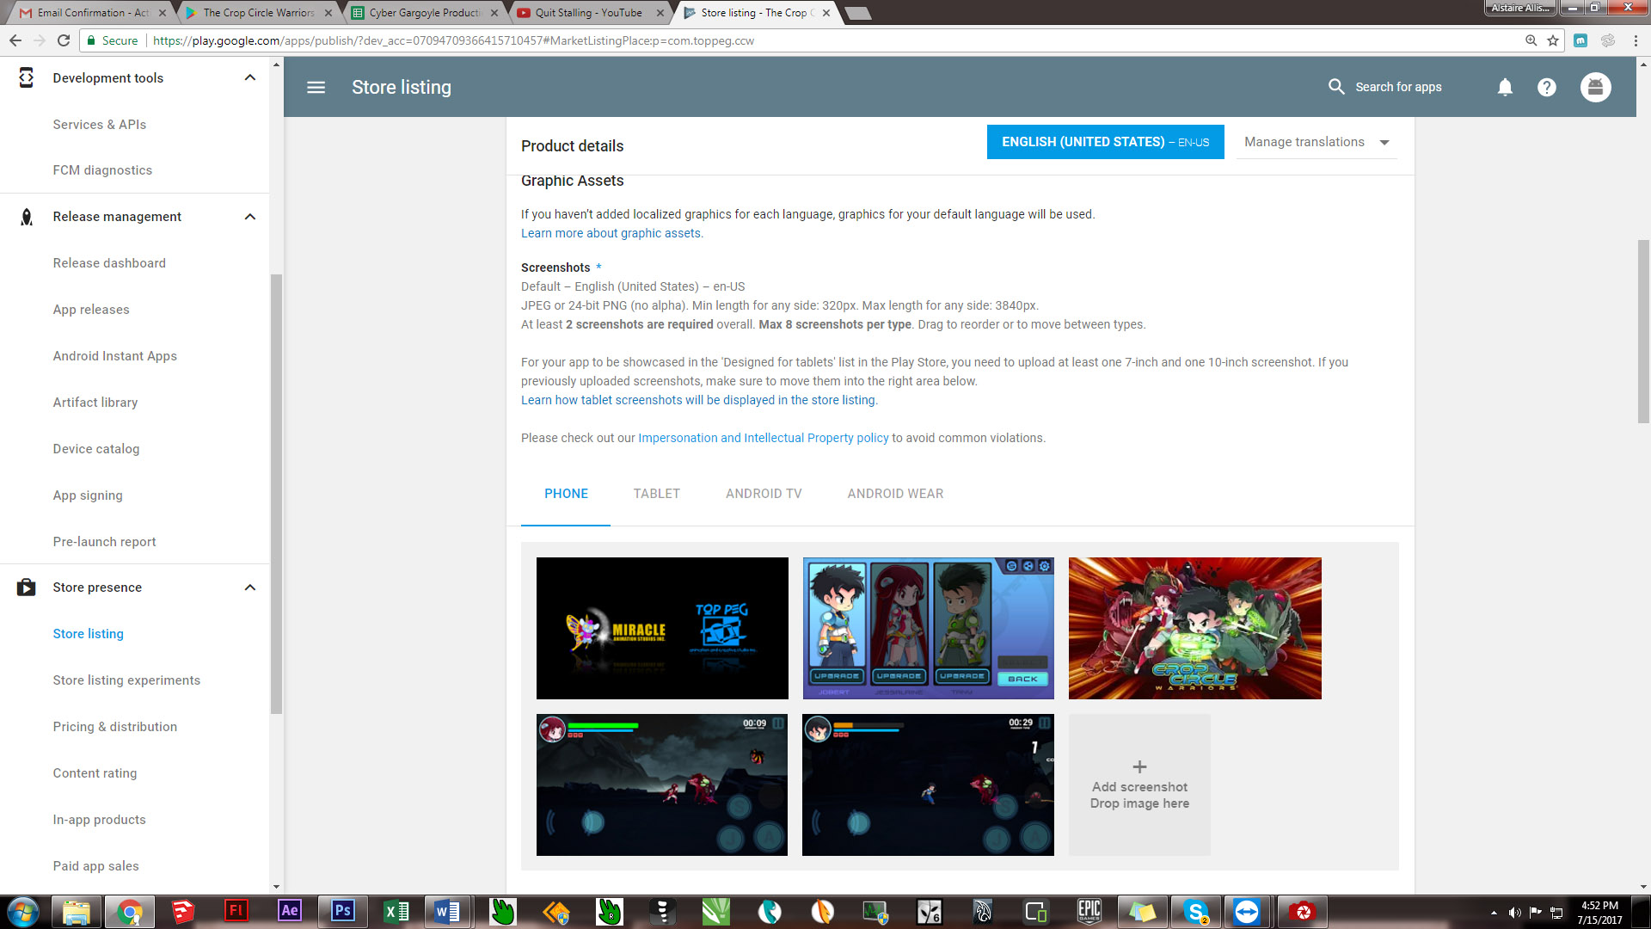1651x929 pixels.
Task: Select the Crop Circle Warriors artwork thumbnail
Action: [x=1194, y=628]
